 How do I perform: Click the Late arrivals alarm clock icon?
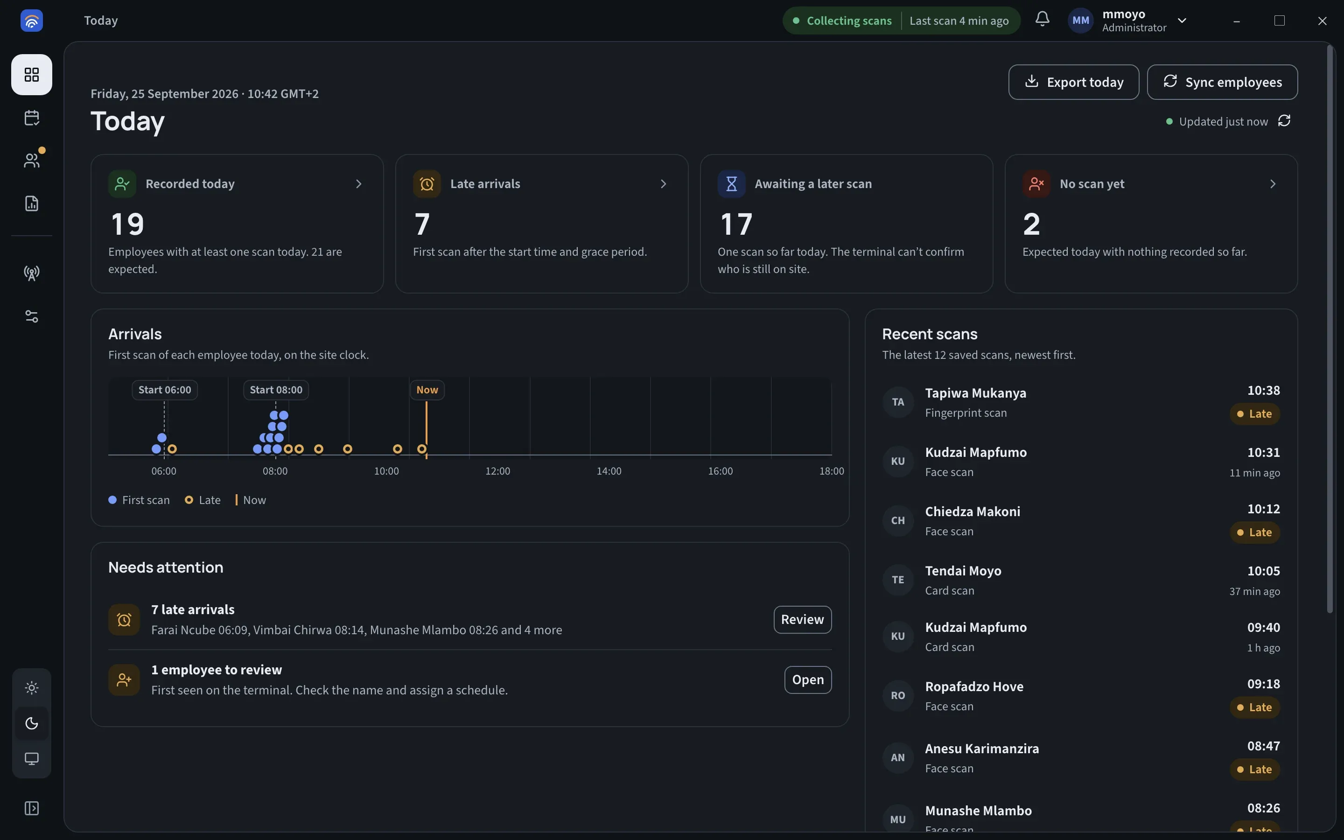click(427, 184)
